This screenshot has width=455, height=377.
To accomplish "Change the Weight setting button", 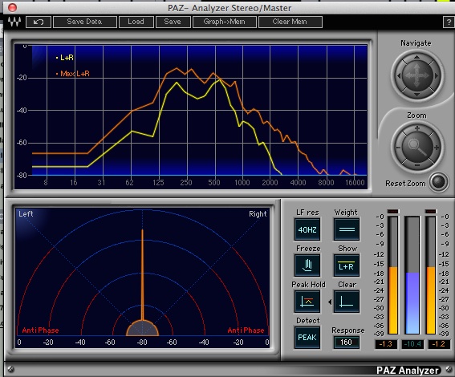I will (347, 229).
